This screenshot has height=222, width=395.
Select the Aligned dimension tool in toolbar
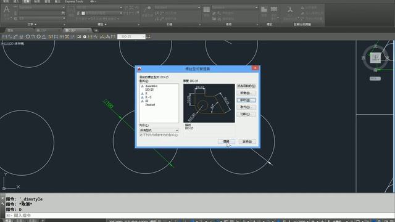(x=10, y=37)
